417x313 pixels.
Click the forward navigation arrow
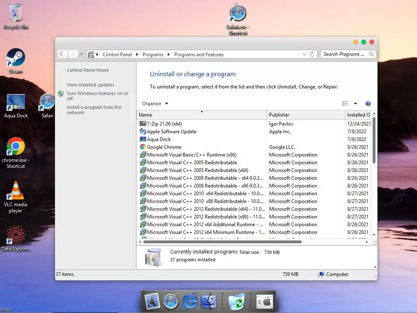[x=72, y=54]
